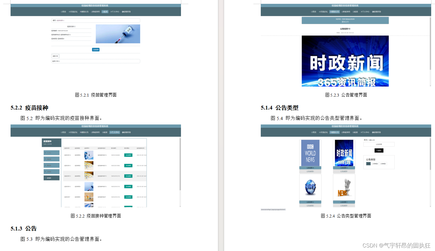Click 时政新闻 banner image in figure 5.2.3 screenshot
This screenshot has width=435, height=251.
[x=345, y=61]
